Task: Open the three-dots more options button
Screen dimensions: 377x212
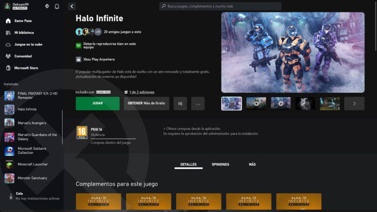Action: tap(198, 104)
